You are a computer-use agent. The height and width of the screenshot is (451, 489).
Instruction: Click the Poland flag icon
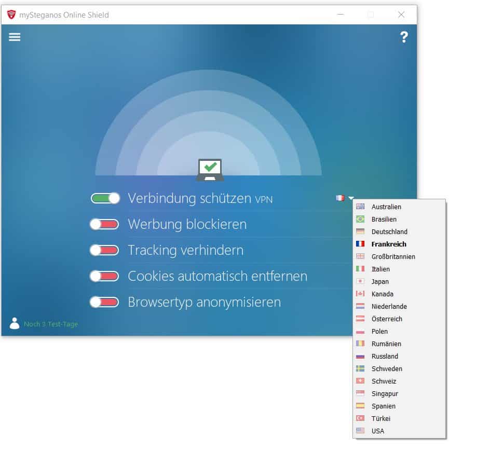(x=360, y=331)
